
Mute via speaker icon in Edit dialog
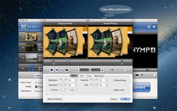coord(112,70)
